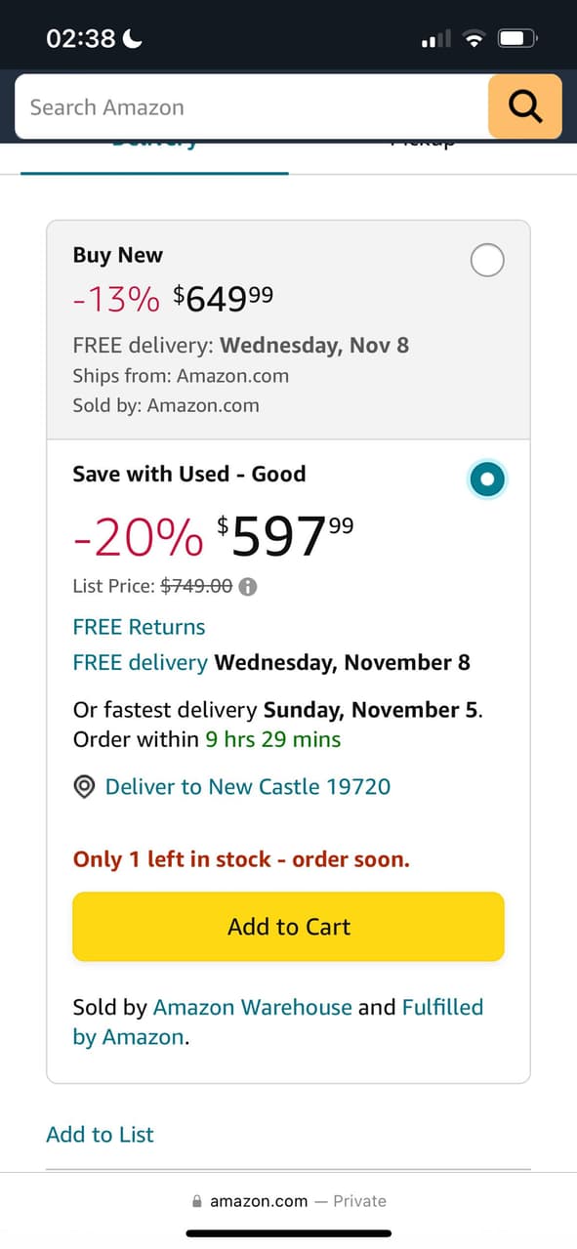The image size is (577, 1249).
Task: Tap the search magnifier icon
Action: 525,105
